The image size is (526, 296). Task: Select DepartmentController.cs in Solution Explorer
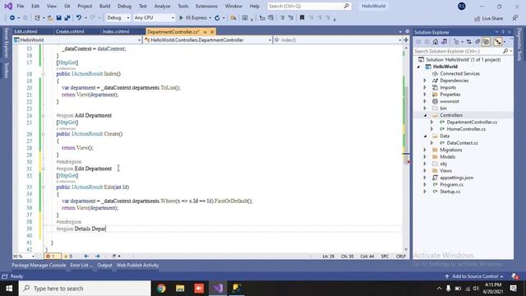pyautogui.click(x=472, y=123)
